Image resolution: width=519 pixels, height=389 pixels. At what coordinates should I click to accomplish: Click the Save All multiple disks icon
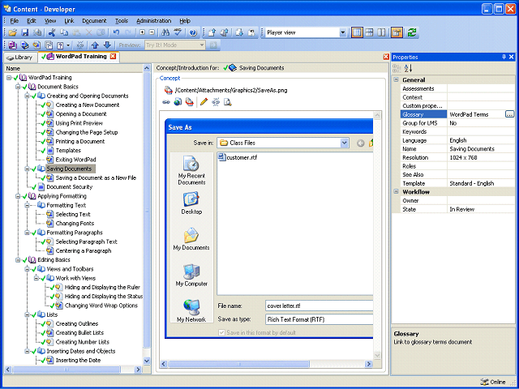[x=37, y=32]
